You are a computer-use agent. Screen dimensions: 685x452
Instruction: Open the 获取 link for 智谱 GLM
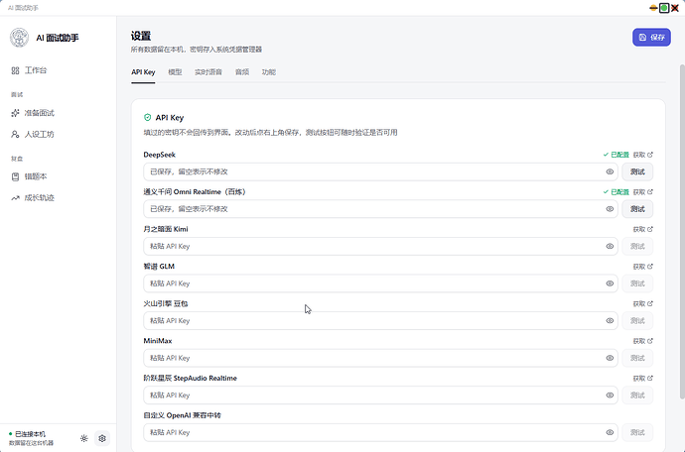point(643,266)
